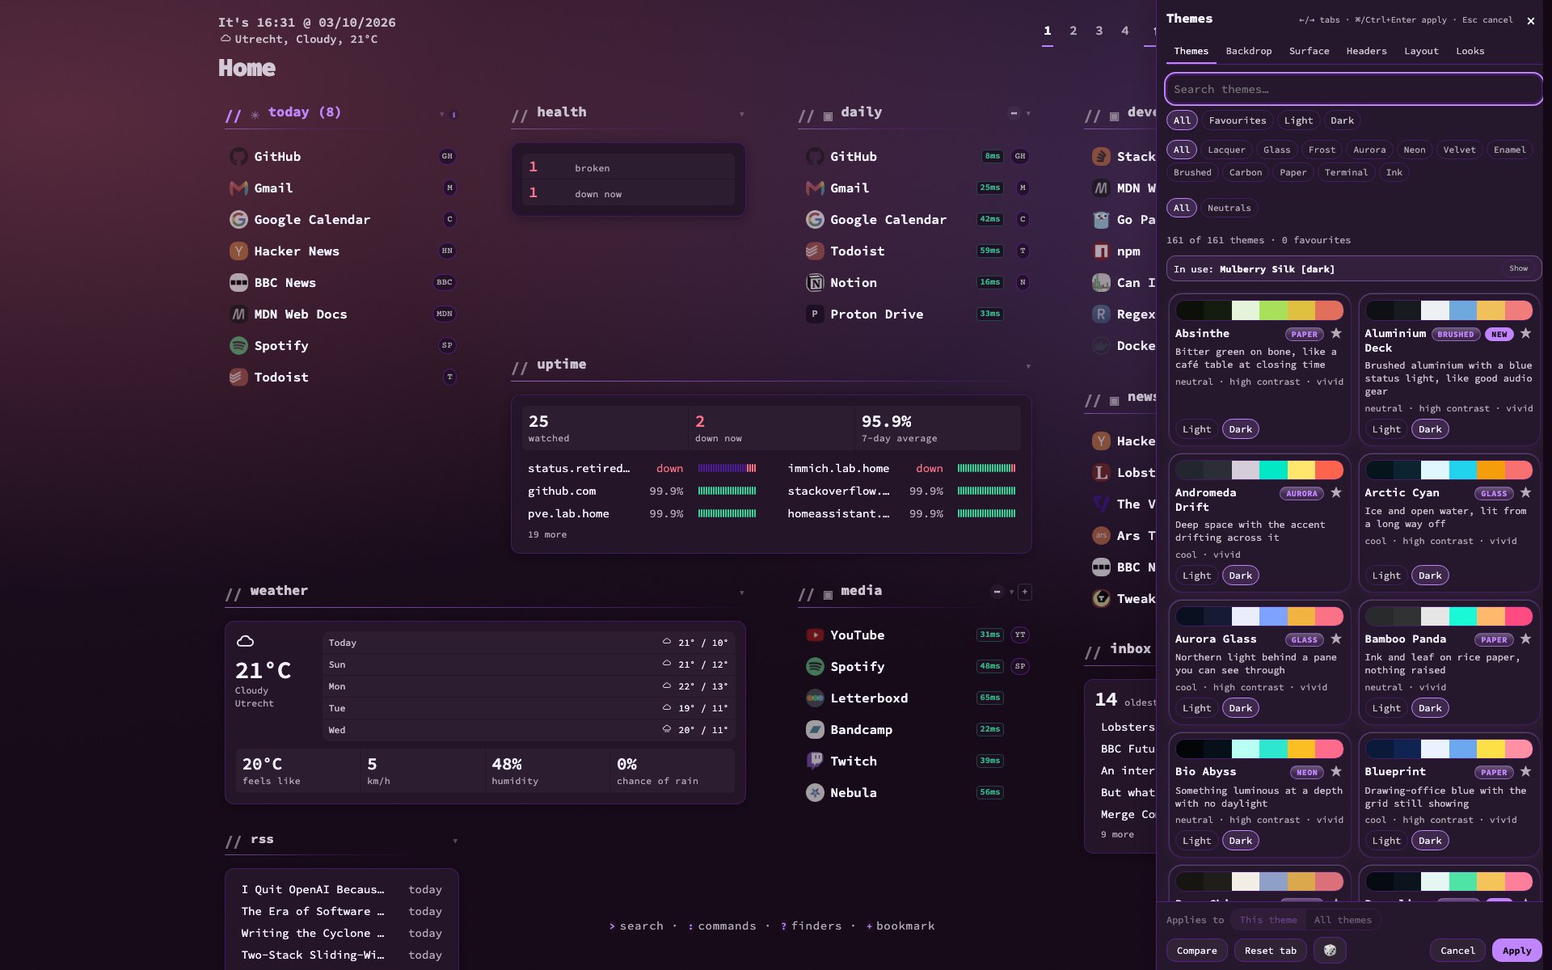This screenshot has width=1552, height=970.
Task: Collapse the uptime section arrow
Action: click(1028, 366)
